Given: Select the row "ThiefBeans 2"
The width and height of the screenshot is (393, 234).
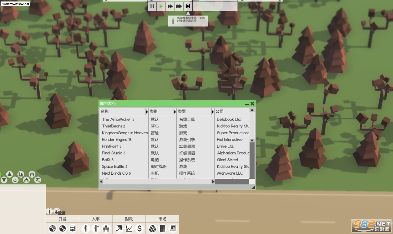Looking at the screenshot, I should point(175,126).
